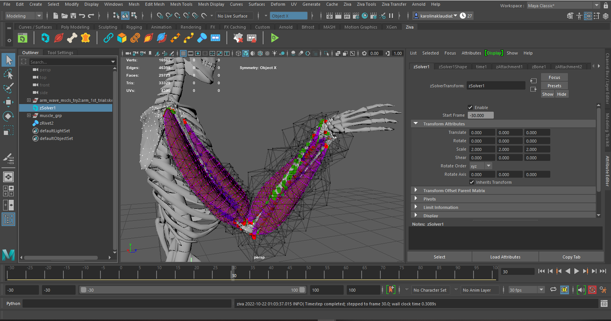
Task: Toggle sound mute speaker icon
Action: 581,290
